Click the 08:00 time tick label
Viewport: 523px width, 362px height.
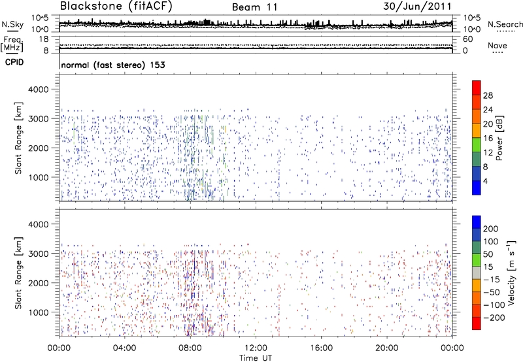click(x=190, y=348)
